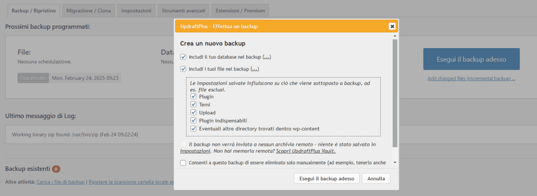Uncheck the Upload checkbox

194,112
